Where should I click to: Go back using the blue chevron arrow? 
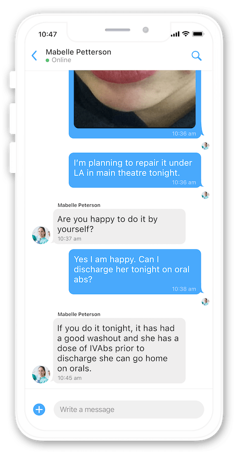(x=34, y=55)
